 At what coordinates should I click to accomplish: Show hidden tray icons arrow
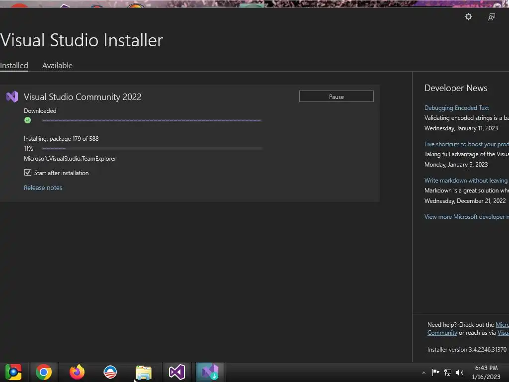[424, 373]
